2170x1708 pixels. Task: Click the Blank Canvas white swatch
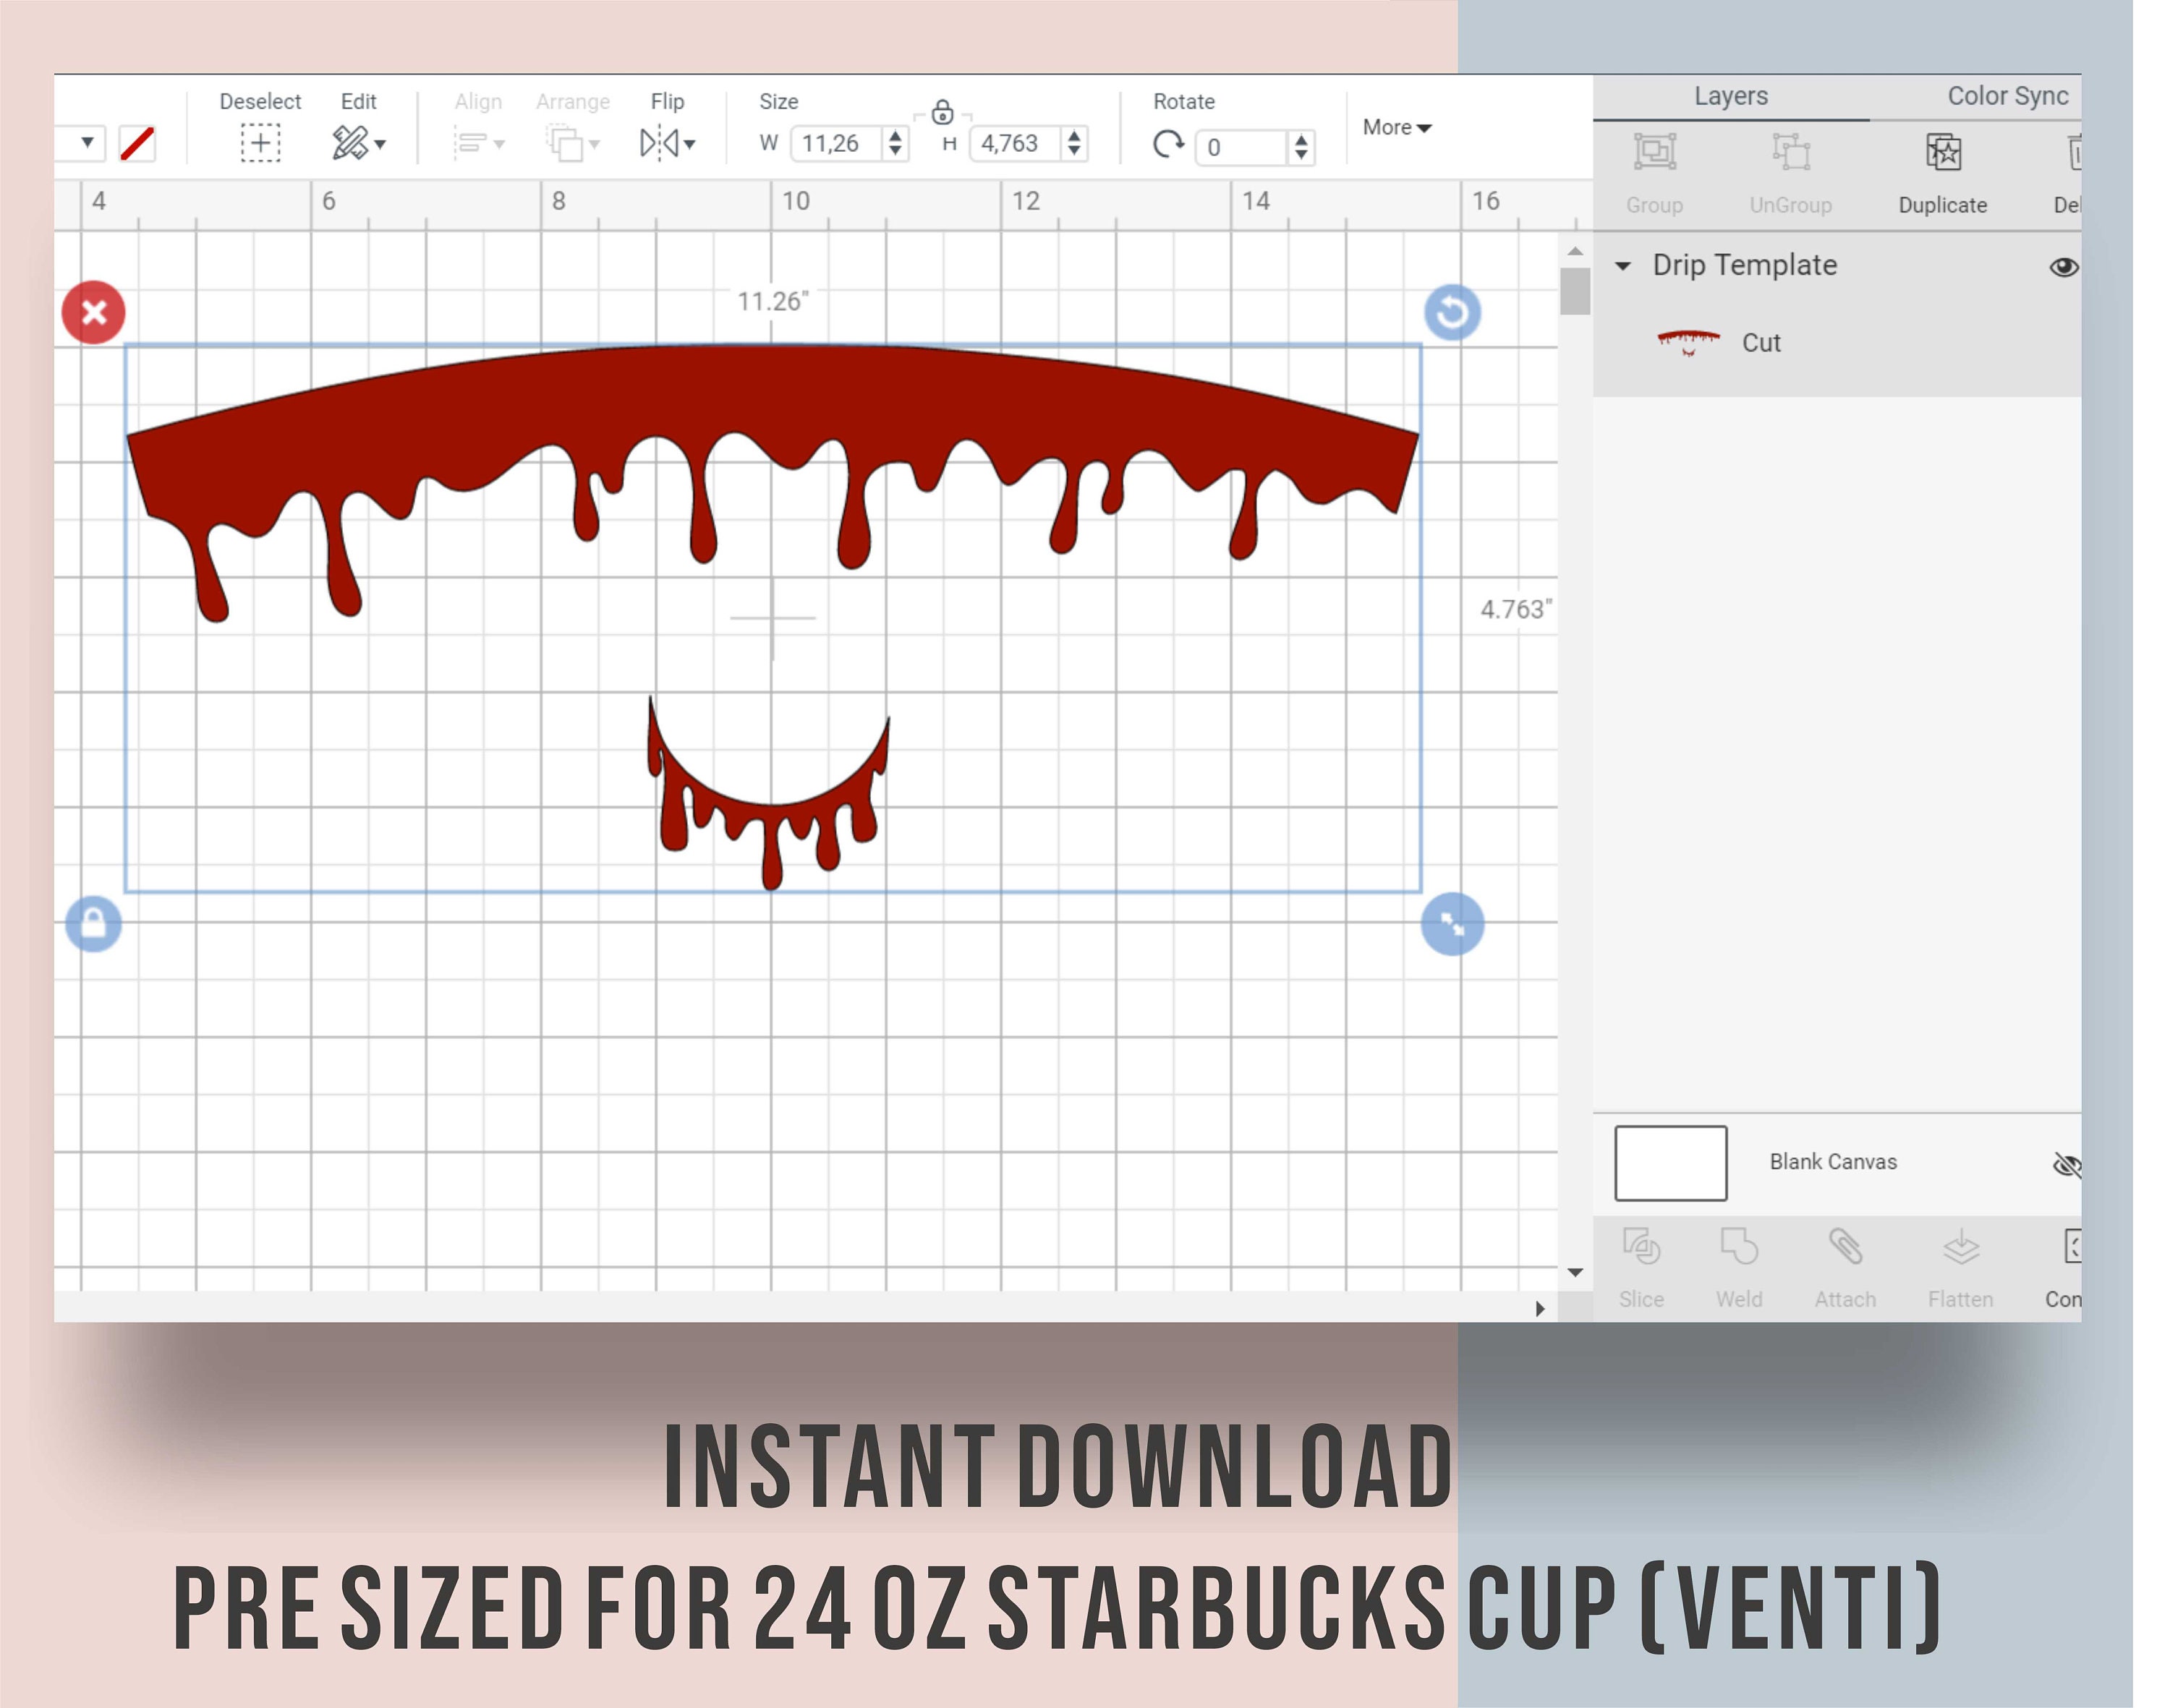tap(1671, 1163)
